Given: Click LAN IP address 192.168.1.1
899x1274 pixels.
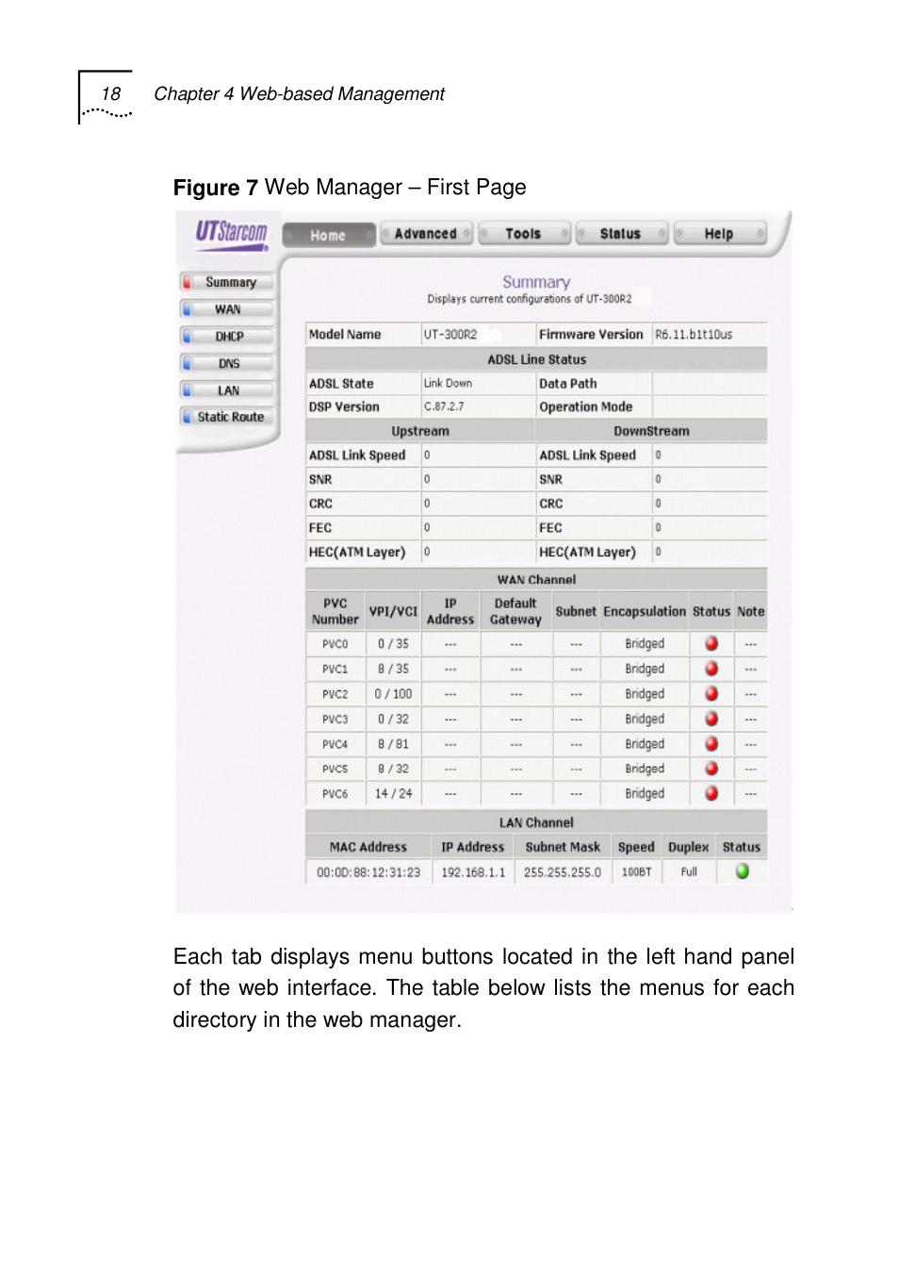Looking at the screenshot, I should [x=473, y=872].
